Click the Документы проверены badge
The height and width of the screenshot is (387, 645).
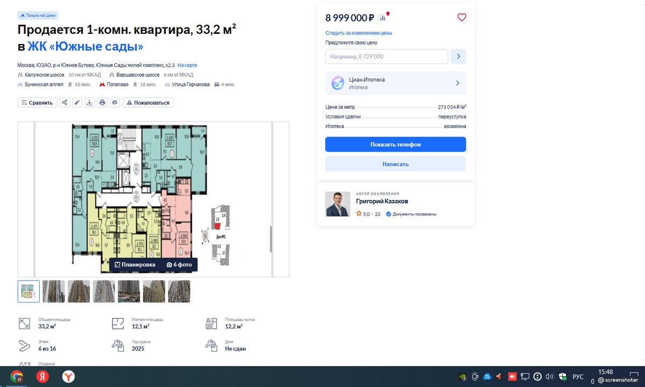point(411,214)
